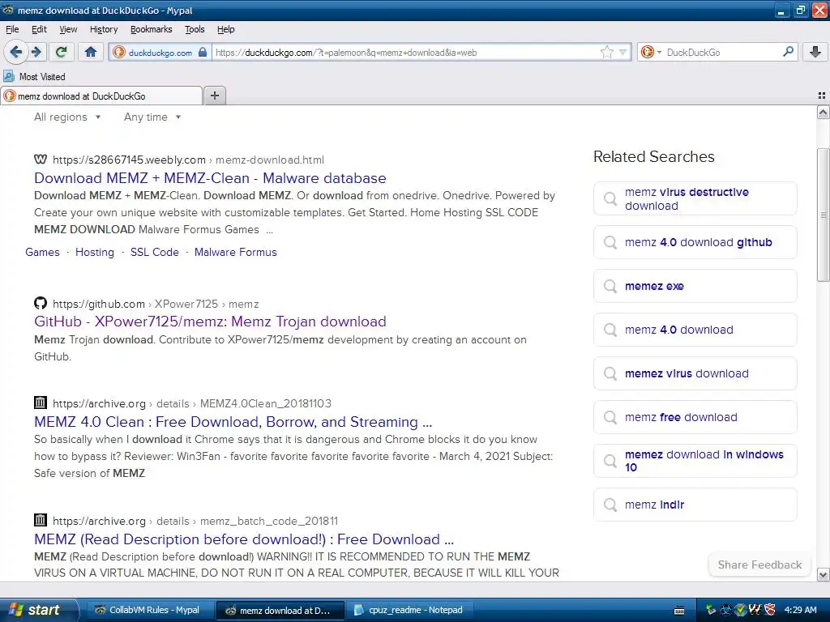
Task: Click the scrollbar up arrow
Action: coord(824,112)
